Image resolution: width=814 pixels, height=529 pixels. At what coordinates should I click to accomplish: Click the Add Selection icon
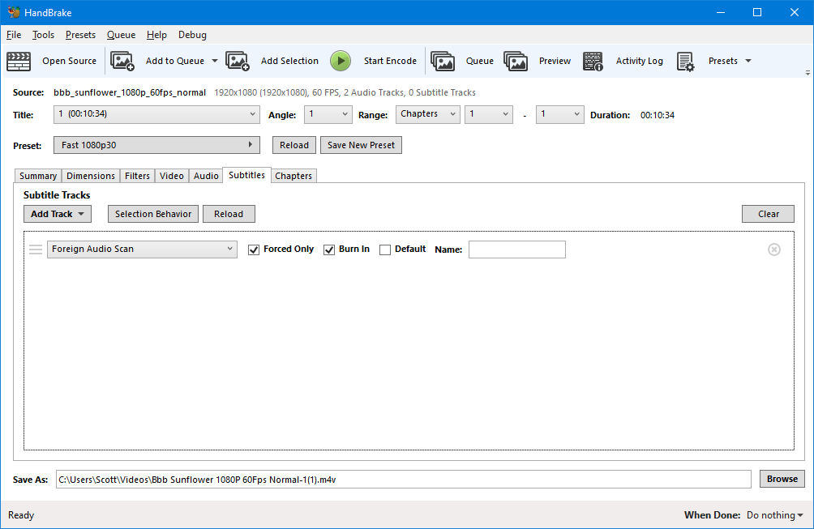point(238,61)
